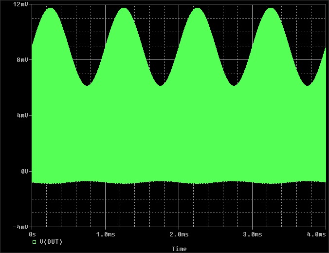
Task: Click the 0V y-axis label
Action: coord(24,172)
